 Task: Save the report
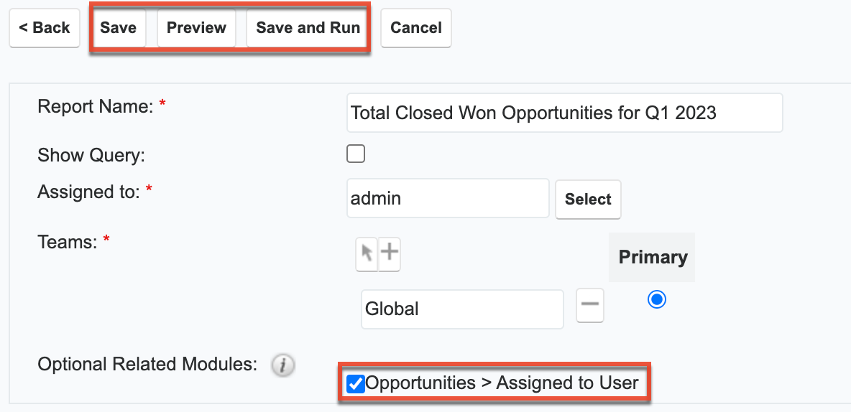pos(119,28)
